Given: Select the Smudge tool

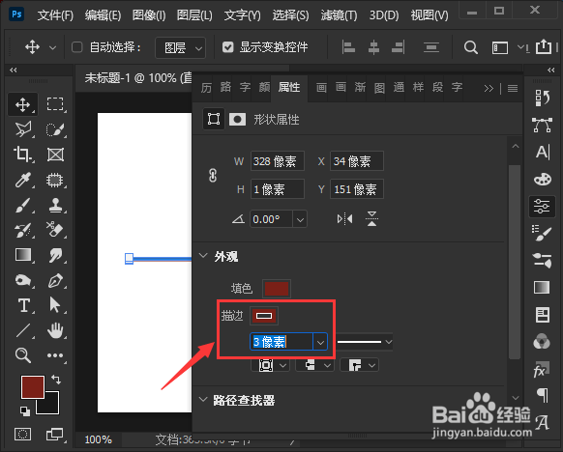Looking at the screenshot, I should [55, 255].
